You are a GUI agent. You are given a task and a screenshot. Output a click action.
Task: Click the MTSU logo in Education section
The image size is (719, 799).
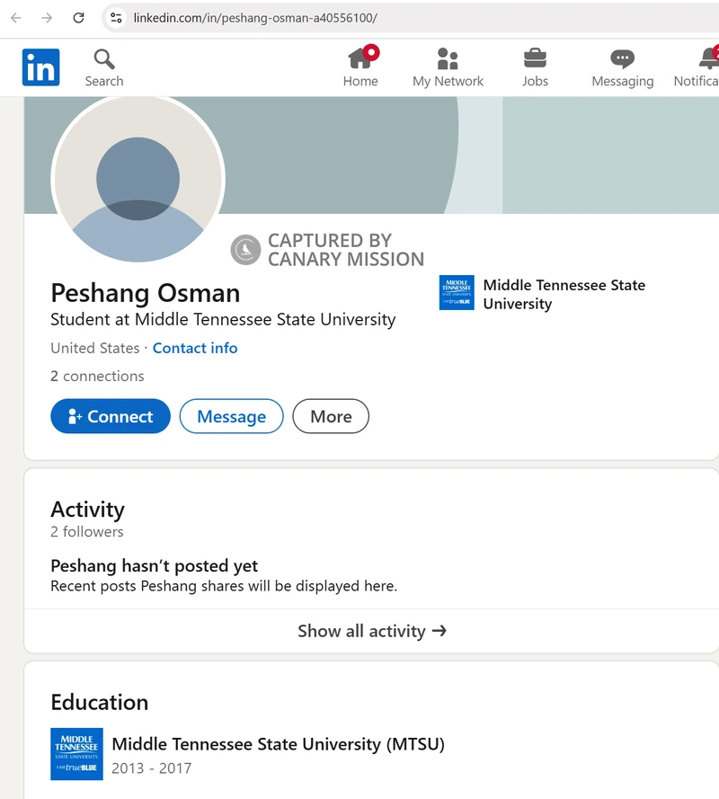tap(76, 754)
